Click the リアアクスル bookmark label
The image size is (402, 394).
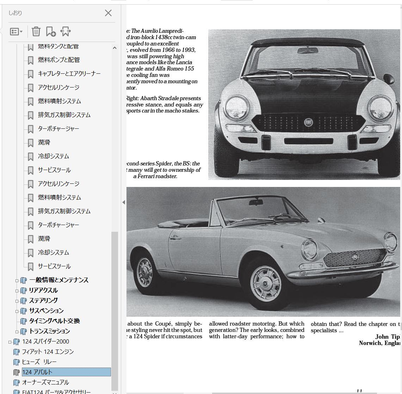click(43, 290)
